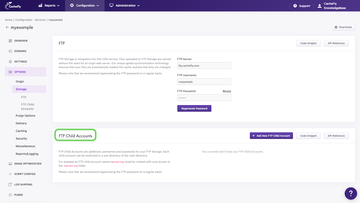Click Add New FTP Child Account
Viewport: 360px width, 203px height.
tap(271, 136)
